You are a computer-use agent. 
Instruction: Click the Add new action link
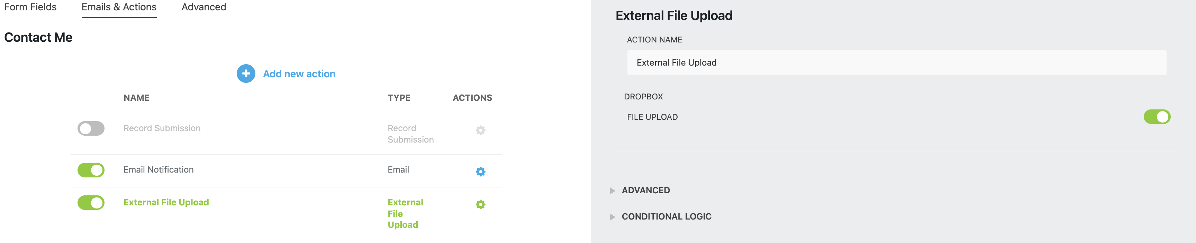click(299, 73)
